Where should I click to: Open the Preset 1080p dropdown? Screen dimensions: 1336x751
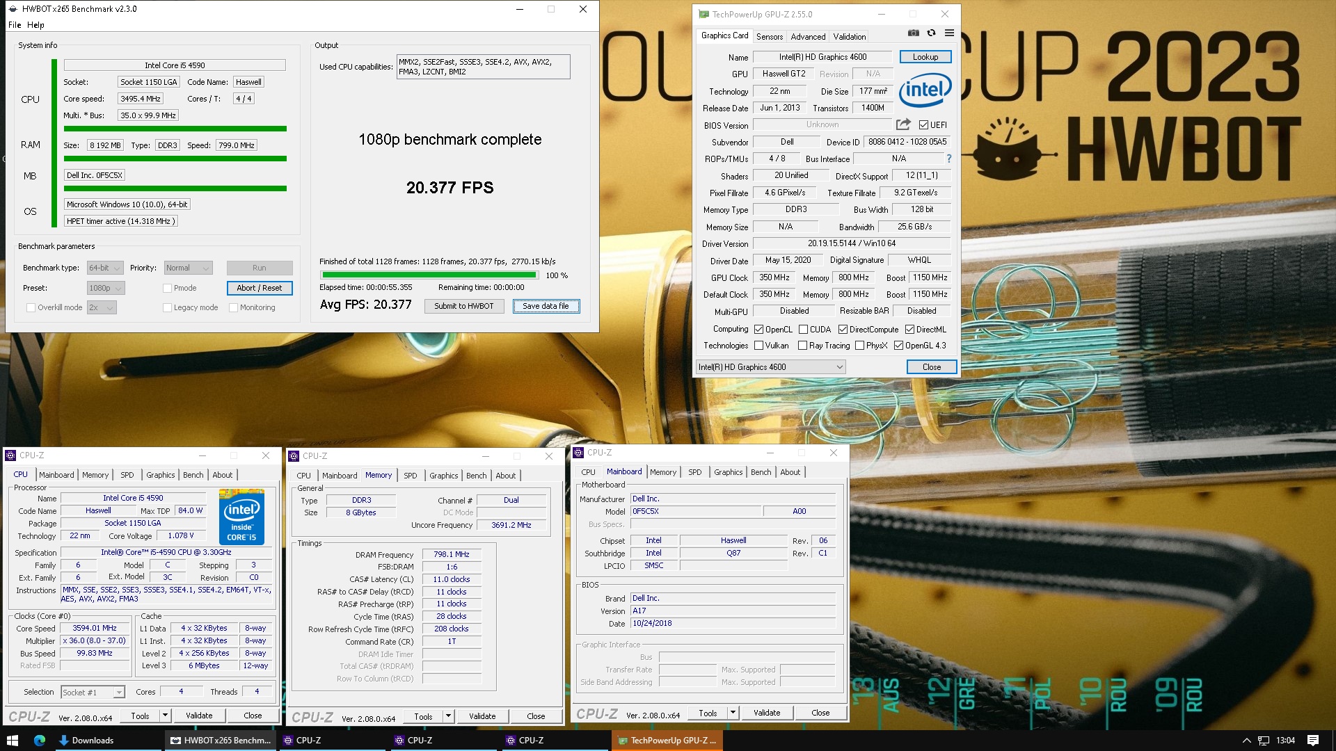pyautogui.click(x=105, y=288)
